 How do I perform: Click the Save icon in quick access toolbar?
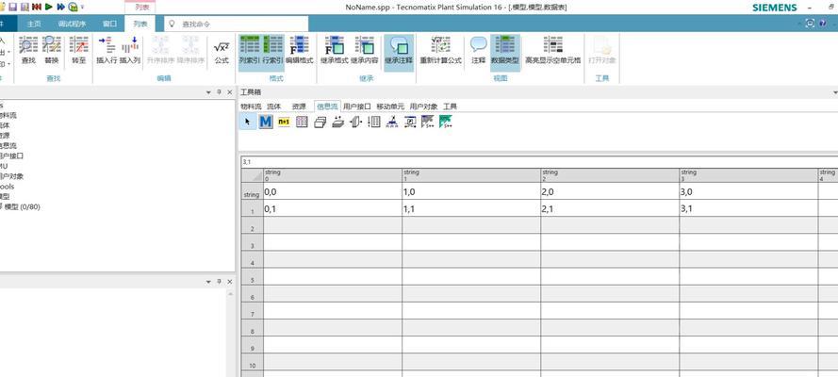pyautogui.click(x=13, y=7)
